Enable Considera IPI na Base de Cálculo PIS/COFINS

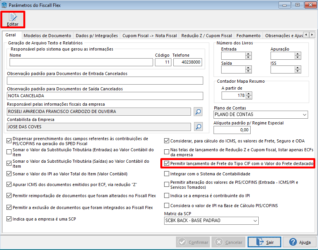(x=166, y=206)
